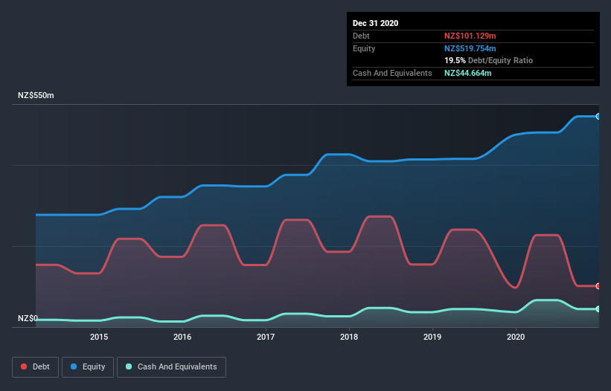Click the 2019 x-axis label
This screenshot has width=611, height=391.
click(x=432, y=337)
